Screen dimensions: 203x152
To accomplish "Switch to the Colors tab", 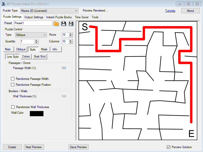I will coord(26,56).
